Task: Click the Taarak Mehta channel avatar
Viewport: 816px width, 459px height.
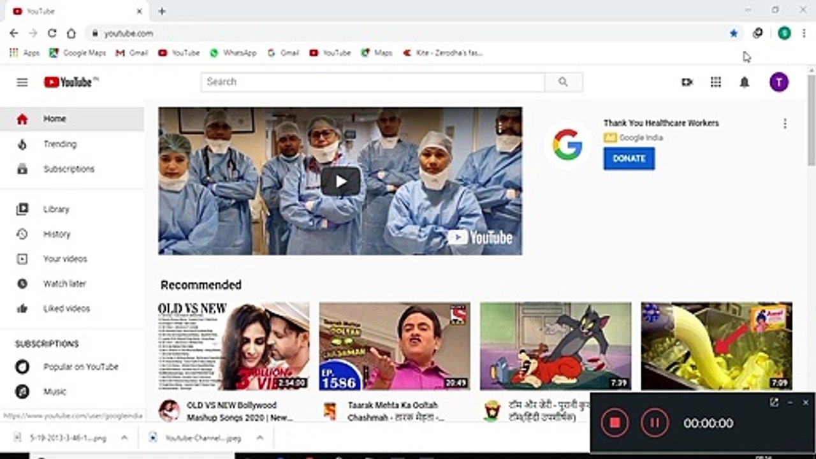Action: (x=330, y=411)
